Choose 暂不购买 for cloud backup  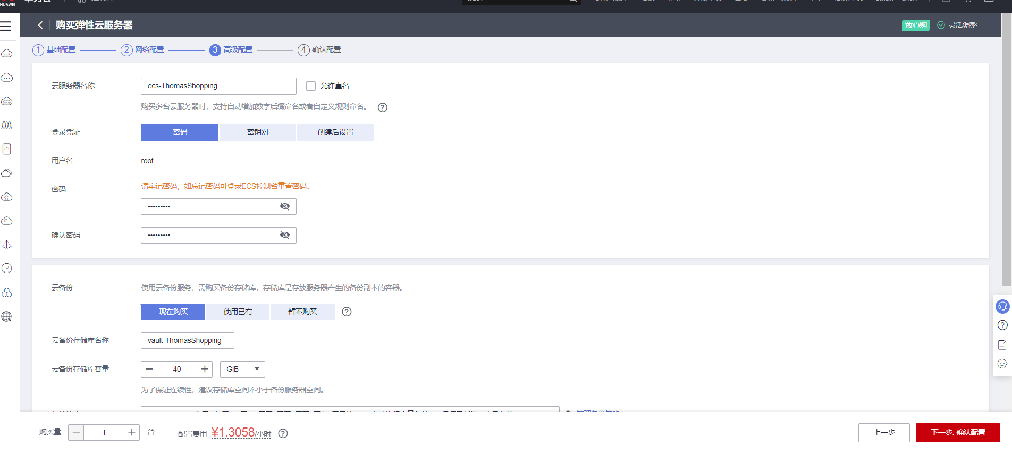pyautogui.click(x=302, y=312)
